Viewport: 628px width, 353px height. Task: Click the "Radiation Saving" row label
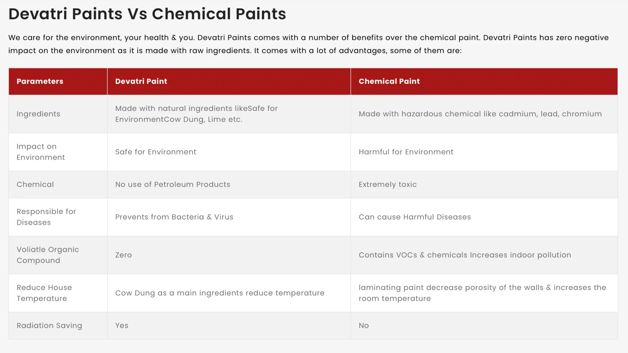pyautogui.click(x=49, y=325)
